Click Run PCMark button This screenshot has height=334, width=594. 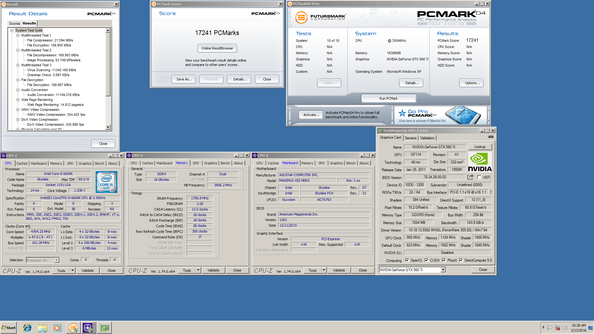tap(389, 98)
